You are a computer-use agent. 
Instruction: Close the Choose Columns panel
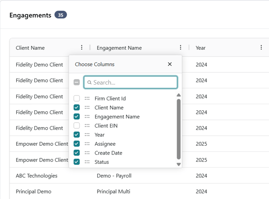coord(170,64)
